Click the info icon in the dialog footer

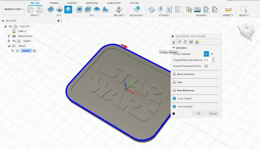(174, 114)
